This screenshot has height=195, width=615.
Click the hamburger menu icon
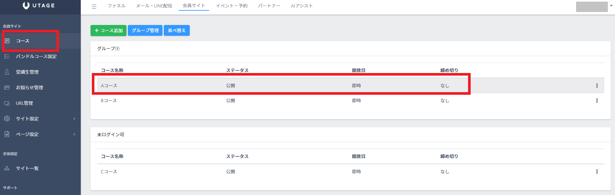click(x=94, y=6)
